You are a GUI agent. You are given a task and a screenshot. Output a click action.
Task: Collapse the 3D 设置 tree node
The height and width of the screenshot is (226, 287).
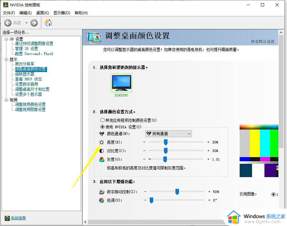click(x=6, y=39)
